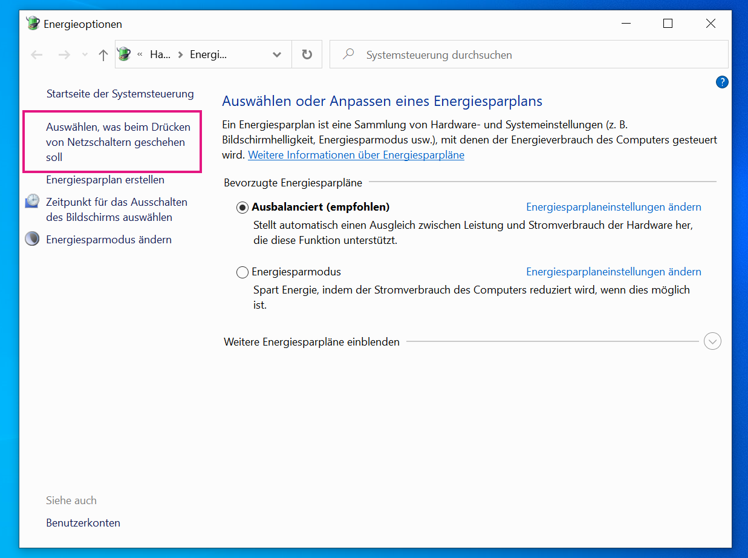Open the address bar history dropdown
Image resolution: width=748 pixels, height=558 pixels.
tap(277, 54)
